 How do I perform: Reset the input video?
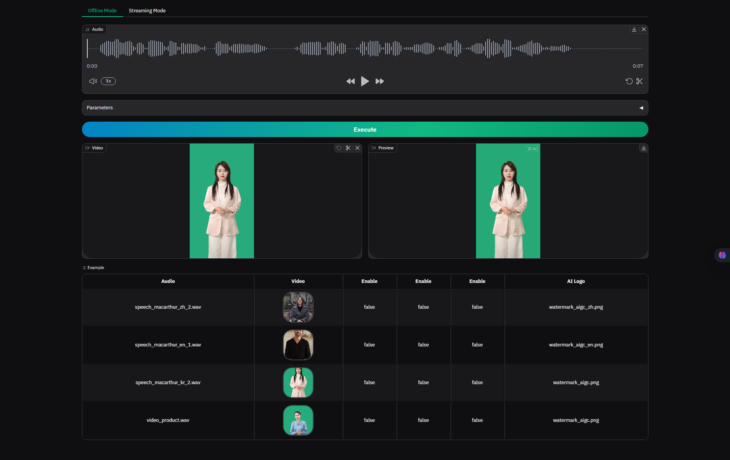(339, 148)
